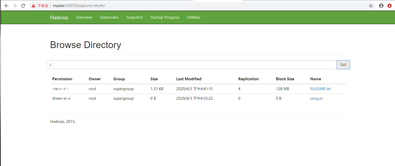Image resolution: width=395 pixels, height=166 pixels.
Task: Click the Replication column header
Action: [x=248, y=79]
